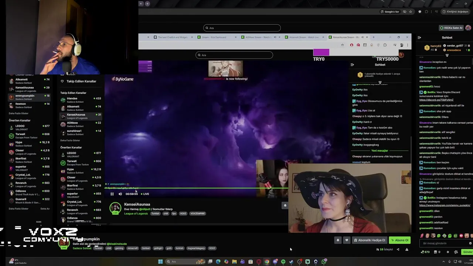Open the Irlandas channel in inner sidebar
The height and width of the screenshot is (266, 473).
point(81,100)
